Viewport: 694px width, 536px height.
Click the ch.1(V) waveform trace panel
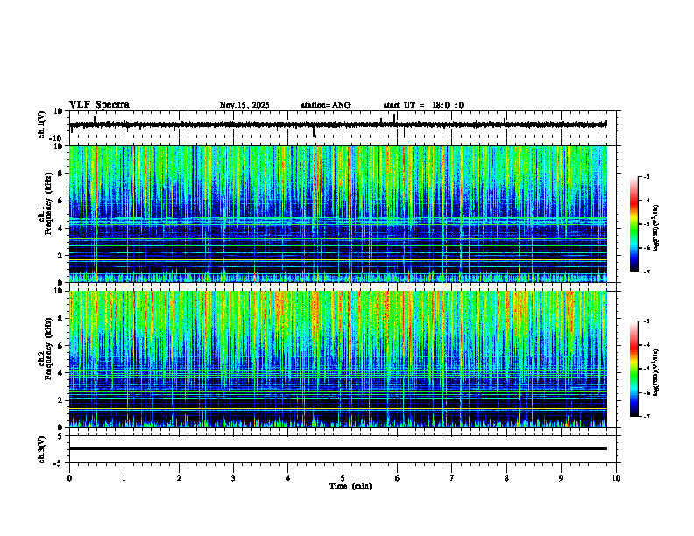[x=344, y=124]
